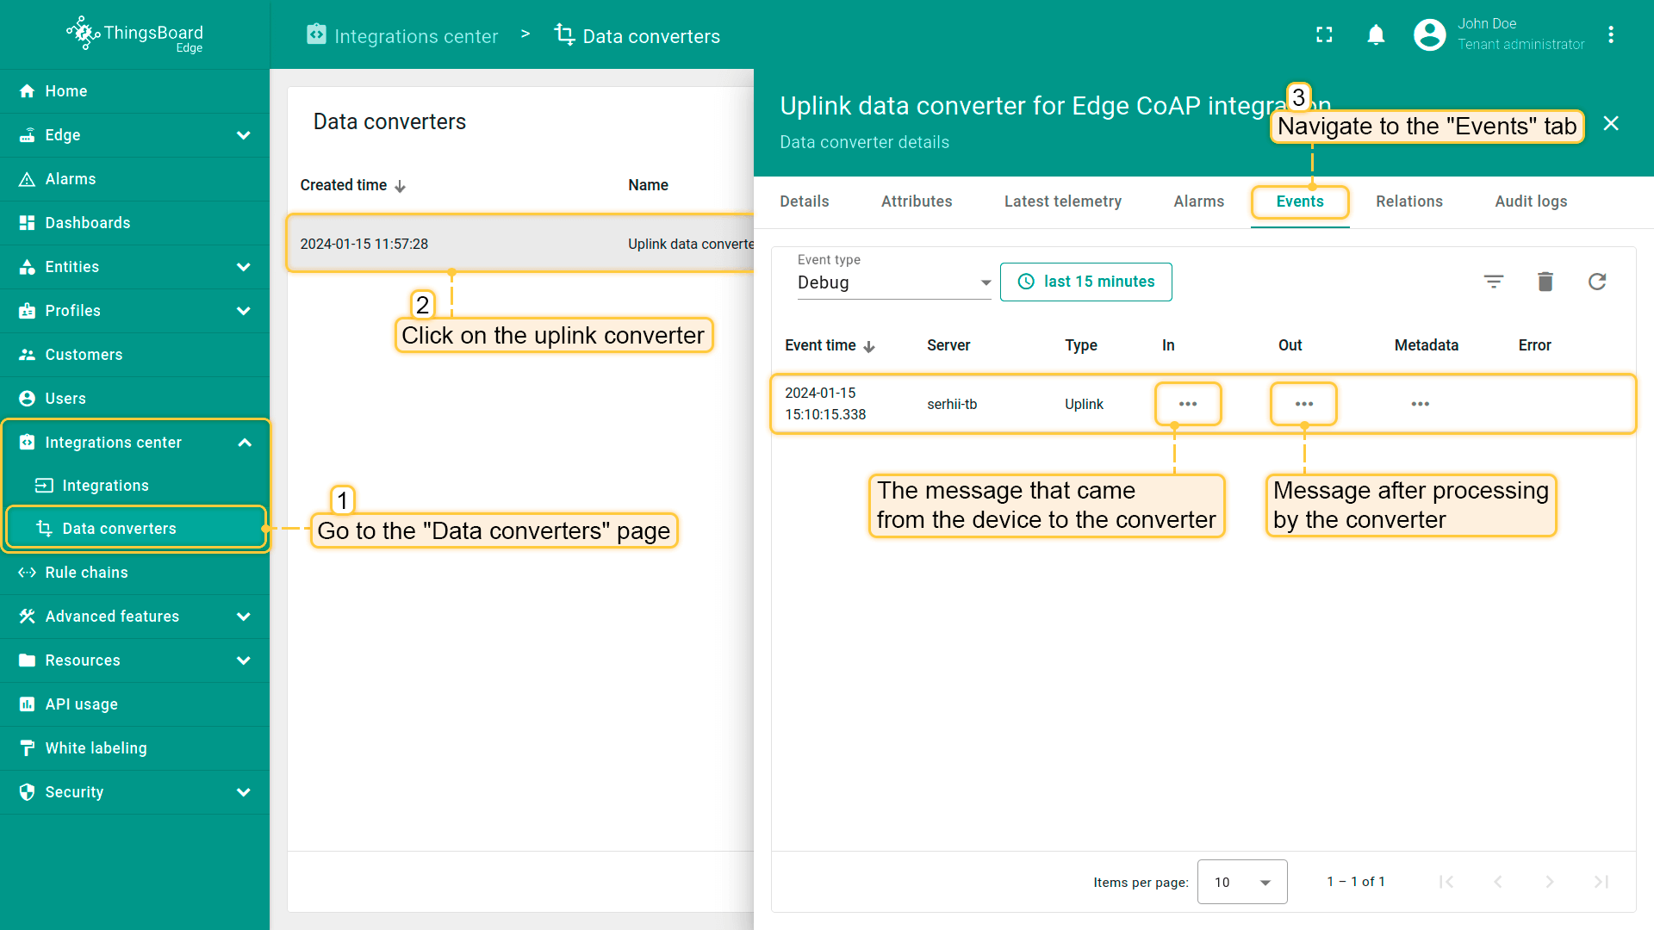Screen dimensions: 1654x930
Task: Open Rule chains page
Action: (x=134, y=573)
